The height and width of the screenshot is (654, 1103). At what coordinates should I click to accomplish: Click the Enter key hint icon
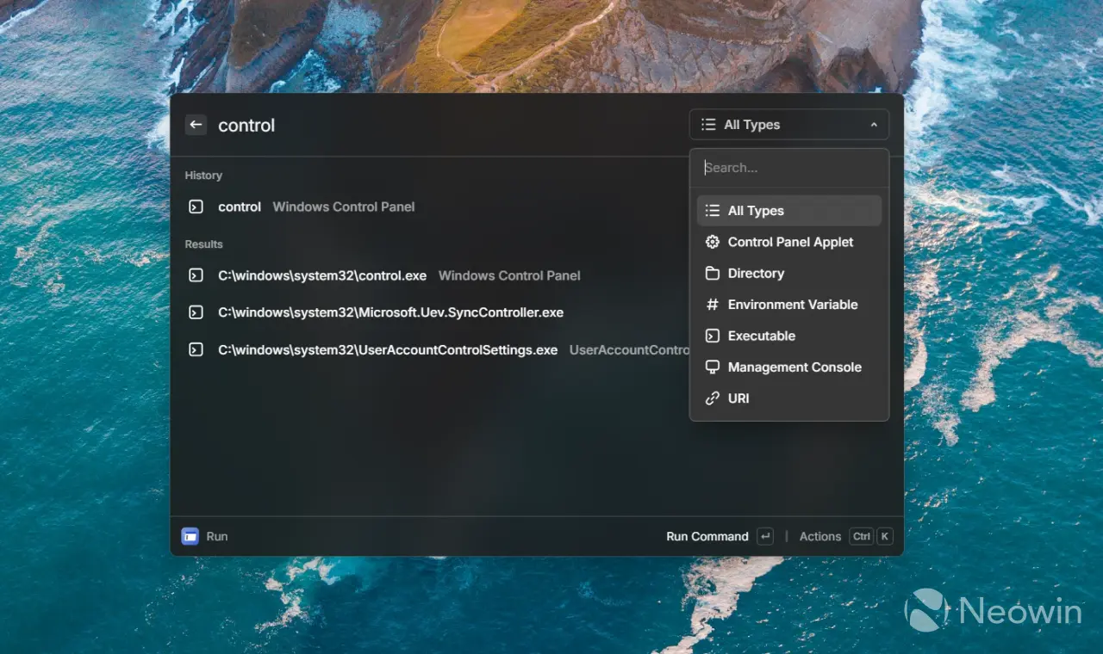point(765,536)
